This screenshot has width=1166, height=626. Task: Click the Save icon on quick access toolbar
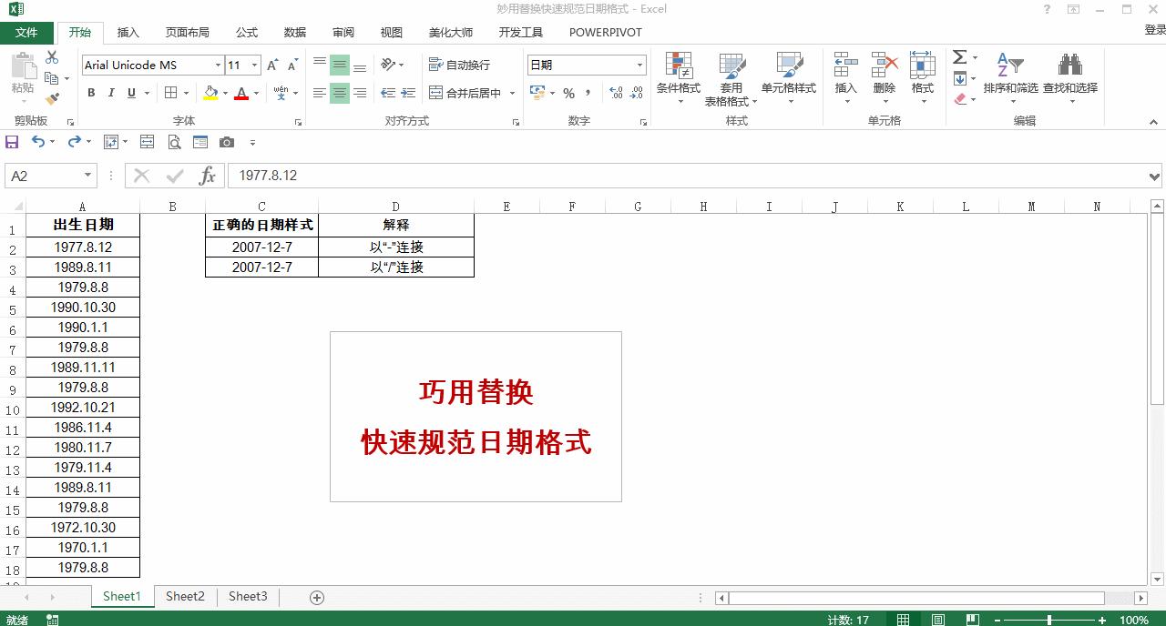(x=12, y=141)
